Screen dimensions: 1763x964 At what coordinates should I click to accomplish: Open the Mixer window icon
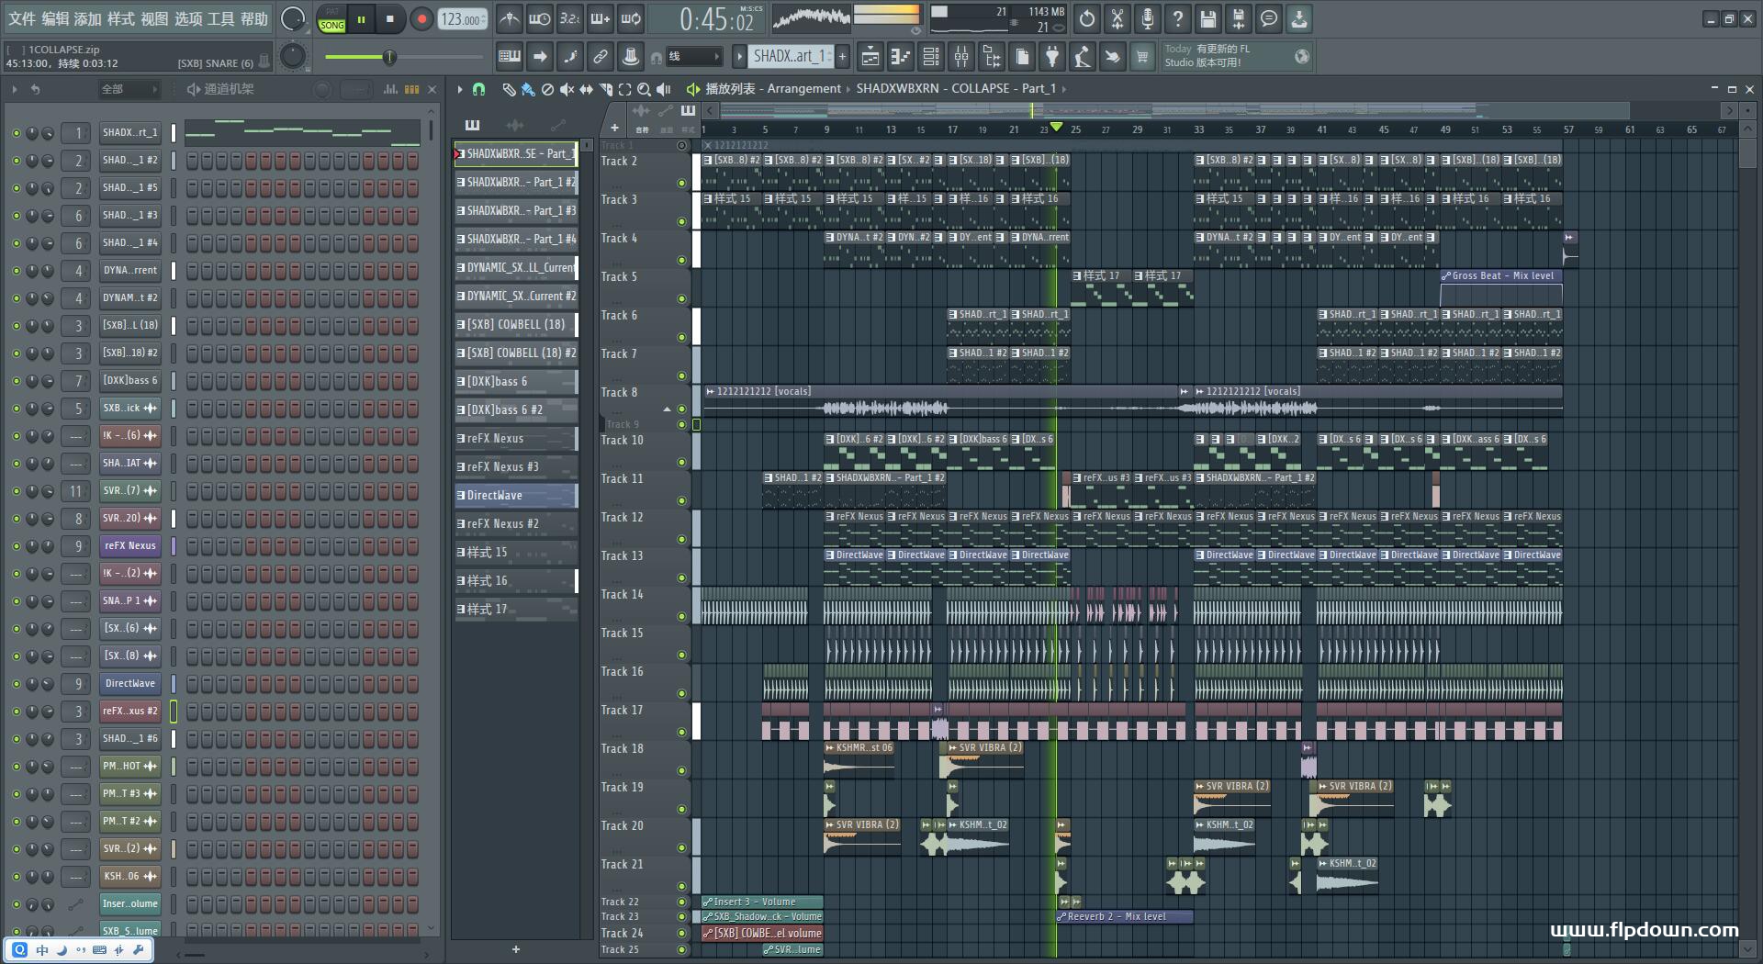click(961, 57)
